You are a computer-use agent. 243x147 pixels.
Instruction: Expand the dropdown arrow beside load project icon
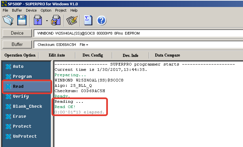point(47,21)
